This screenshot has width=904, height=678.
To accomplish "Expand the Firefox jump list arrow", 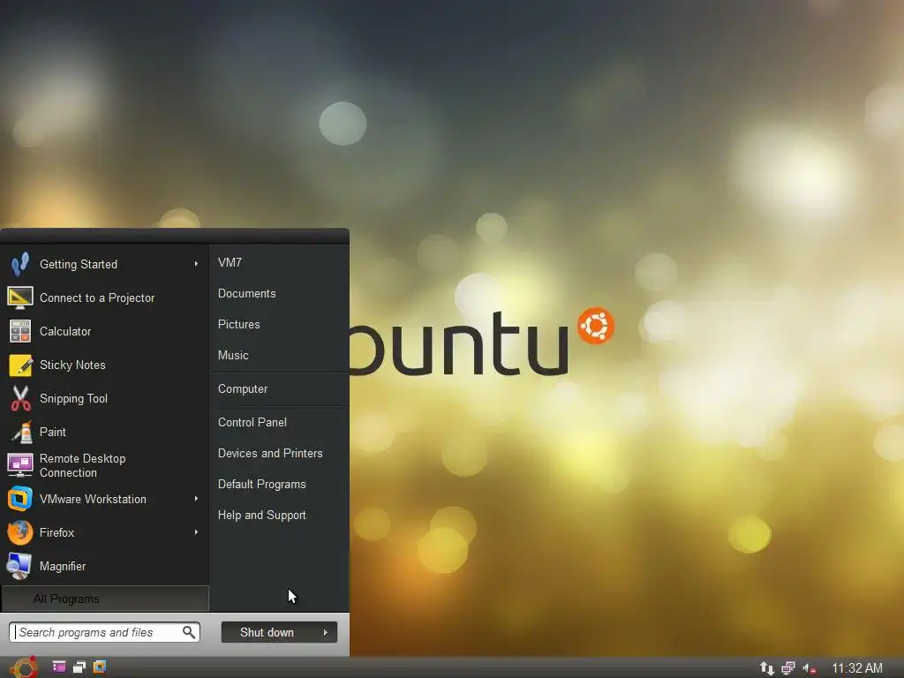I will pos(196,532).
